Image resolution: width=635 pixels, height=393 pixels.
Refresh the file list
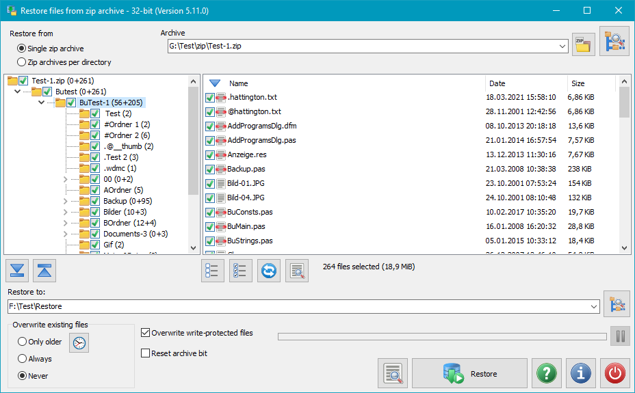pyautogui.click(x=269, y=271)
